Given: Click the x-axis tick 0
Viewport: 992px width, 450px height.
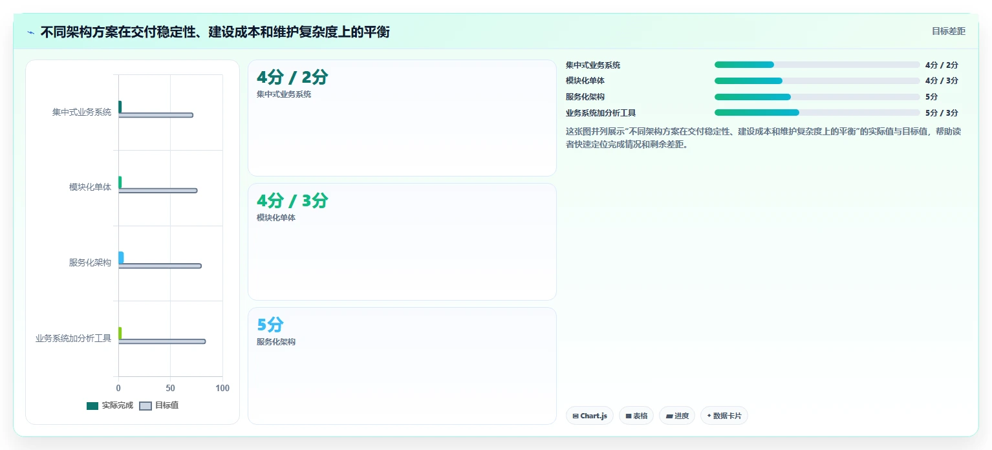Looking at the screenshot, I should [x=118, y=389].
